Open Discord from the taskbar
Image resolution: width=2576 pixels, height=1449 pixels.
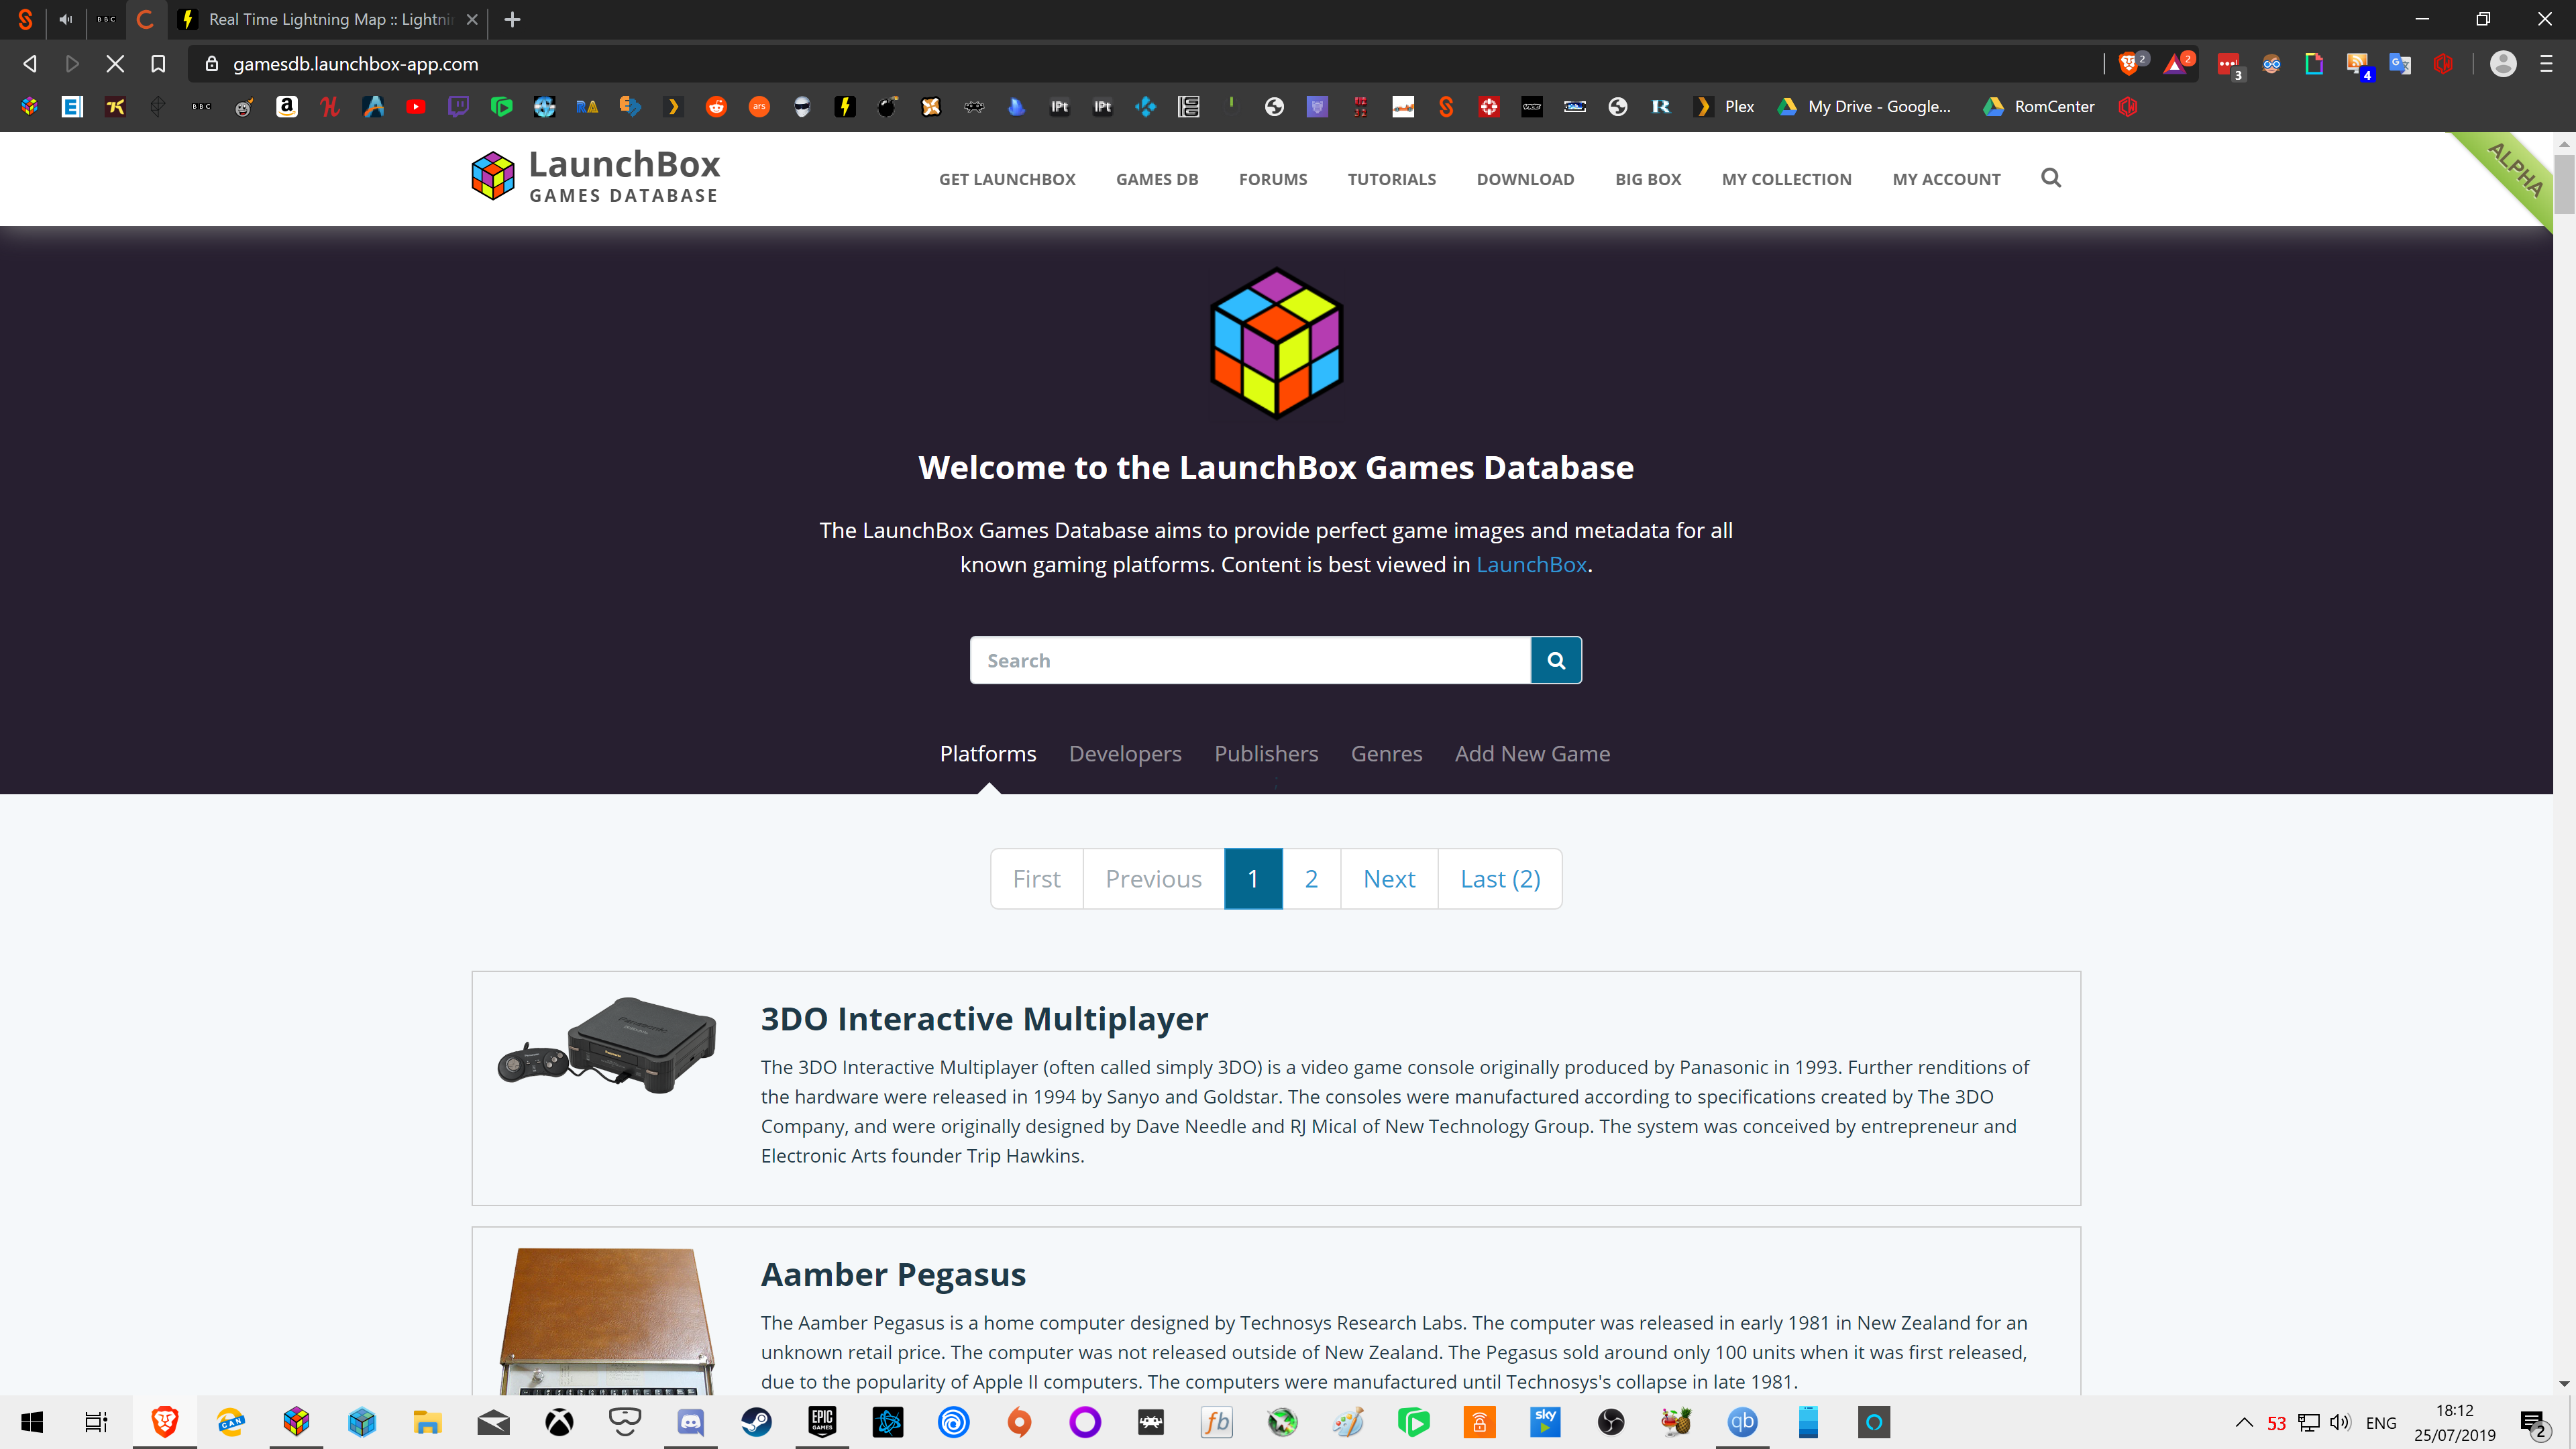pyautogui.click(x=691, y=1422)
